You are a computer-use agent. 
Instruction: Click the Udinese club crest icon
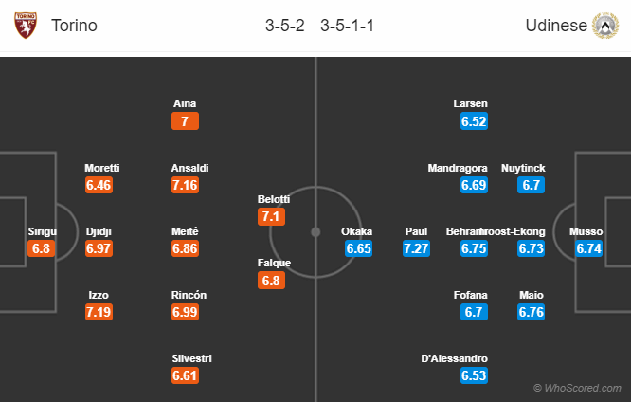tap(605, 26)
